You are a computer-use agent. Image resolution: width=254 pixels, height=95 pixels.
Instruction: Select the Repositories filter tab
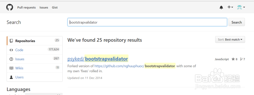pyautogui.click(x=35, y=41)
